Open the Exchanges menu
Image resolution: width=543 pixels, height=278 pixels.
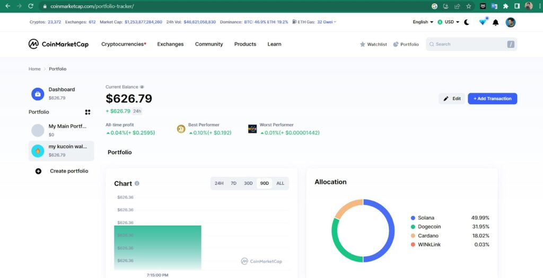click(x=170, y=44)
